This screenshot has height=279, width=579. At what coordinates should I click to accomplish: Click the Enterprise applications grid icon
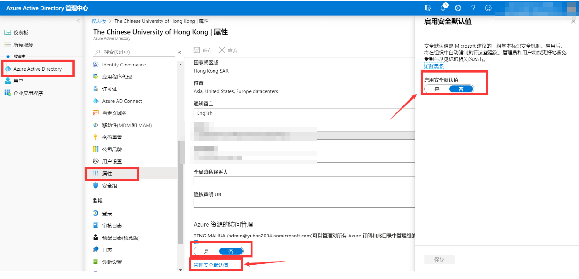tap(8, 93)
